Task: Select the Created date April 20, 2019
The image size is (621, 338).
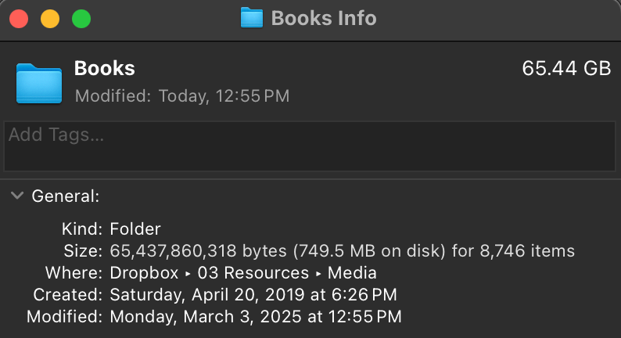Action: (253, 295)
